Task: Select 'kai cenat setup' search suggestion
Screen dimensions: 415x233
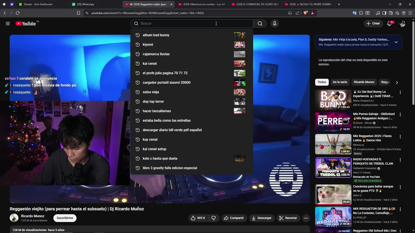Action: (192, 149)
